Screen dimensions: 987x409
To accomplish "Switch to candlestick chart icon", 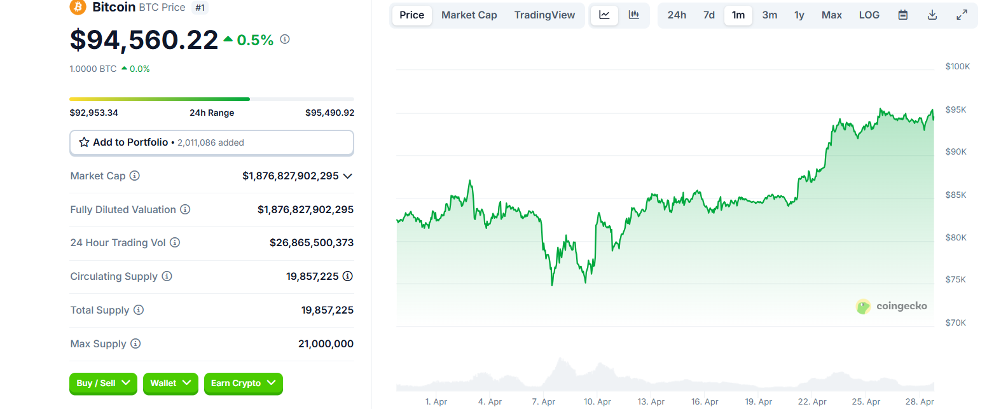I will [x=634, y=15].
